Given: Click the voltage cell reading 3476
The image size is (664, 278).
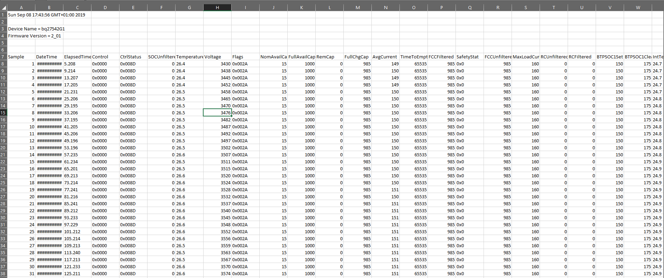Looking at the screenshot, I should (x=217, y=113).
